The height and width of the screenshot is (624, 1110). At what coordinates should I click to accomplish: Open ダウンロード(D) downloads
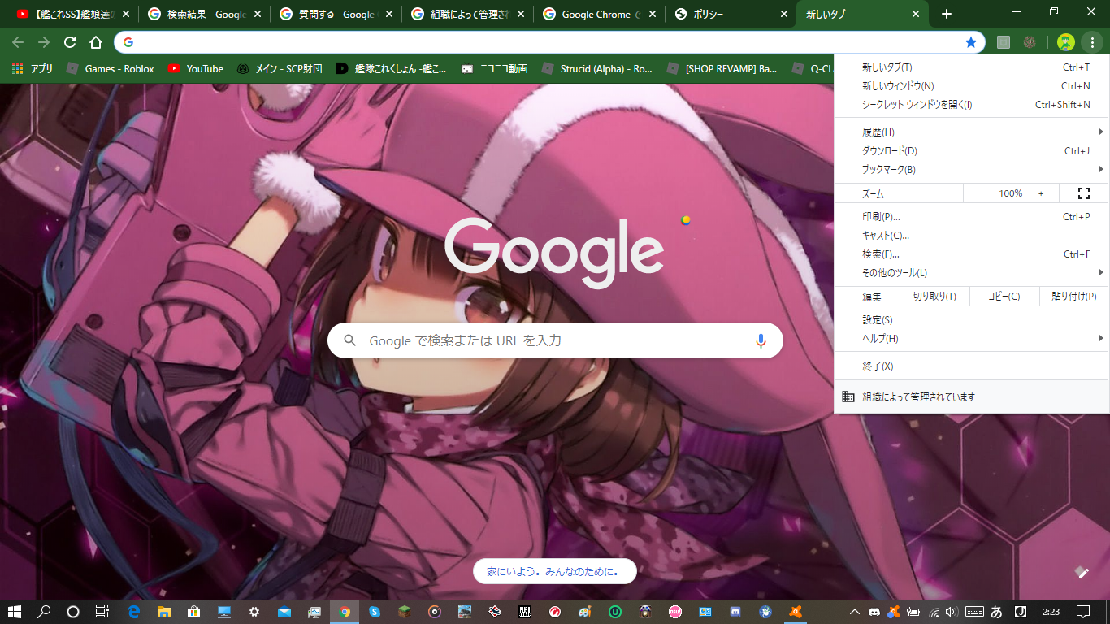pyautogui.click(x=972, y=150)
